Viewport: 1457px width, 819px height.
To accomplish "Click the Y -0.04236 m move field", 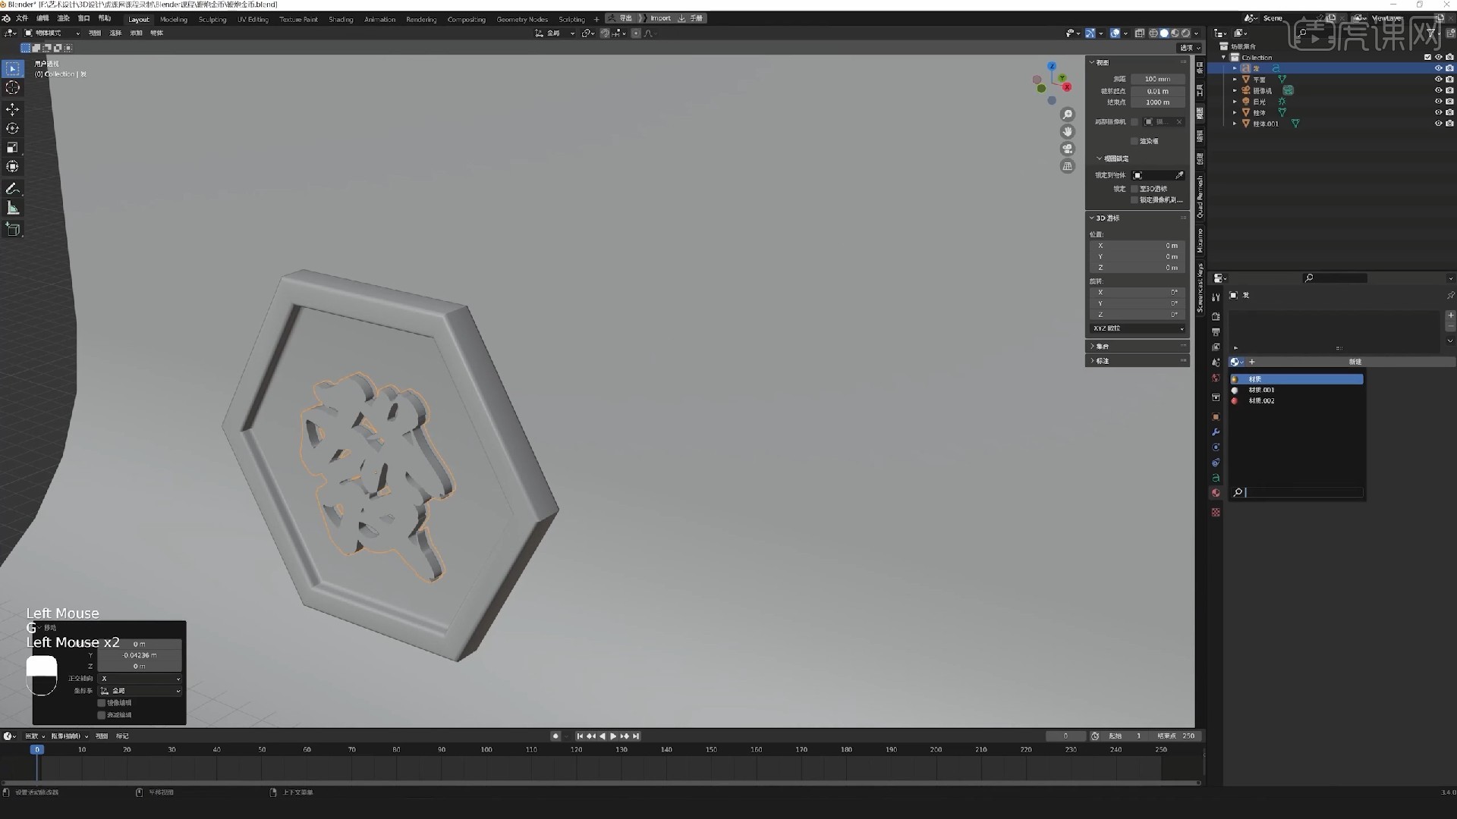I will (x=140, y=655).
